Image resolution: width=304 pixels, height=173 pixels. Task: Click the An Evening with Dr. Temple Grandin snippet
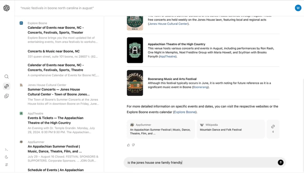tap(61, 130)
